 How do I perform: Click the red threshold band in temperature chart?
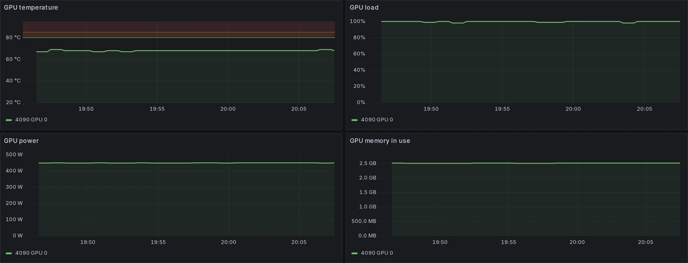[x=178, y=27]
